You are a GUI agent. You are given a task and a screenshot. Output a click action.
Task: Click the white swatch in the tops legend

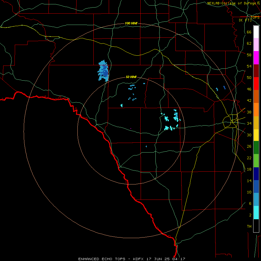[256, 32]
